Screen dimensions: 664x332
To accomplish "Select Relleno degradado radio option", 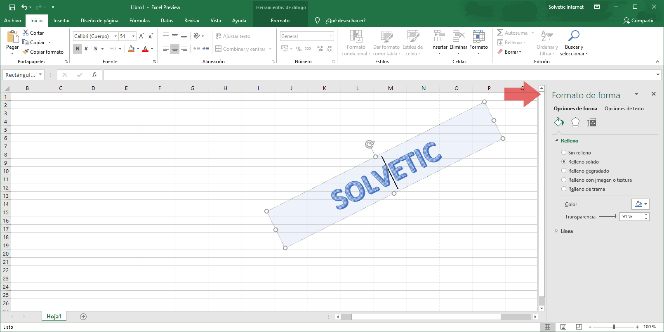I will coord(564,171).
